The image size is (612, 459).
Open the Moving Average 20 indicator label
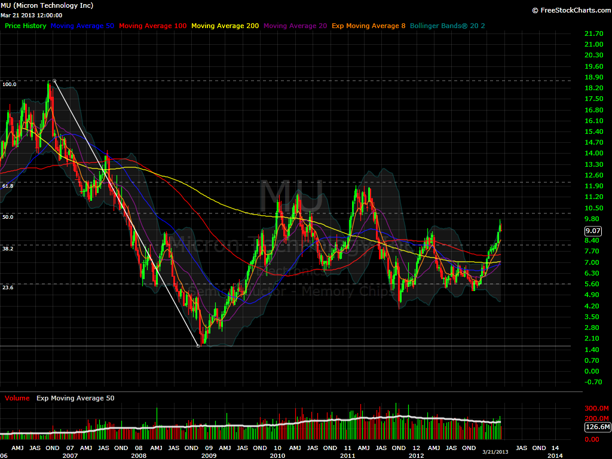(x=295, y=26)
